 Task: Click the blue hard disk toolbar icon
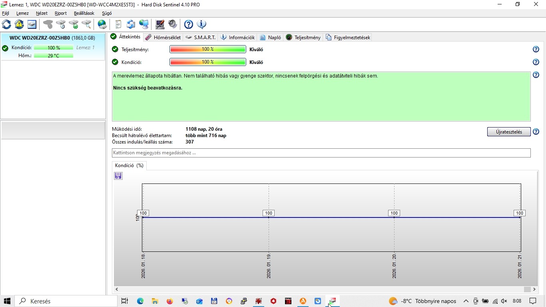tap(32, 24)
